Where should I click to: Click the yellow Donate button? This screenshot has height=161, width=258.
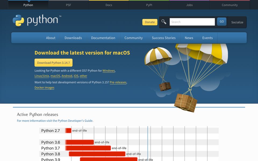(x=150, y=22)
